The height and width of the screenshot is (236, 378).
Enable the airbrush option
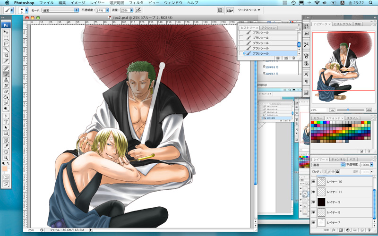coord(138,10)
